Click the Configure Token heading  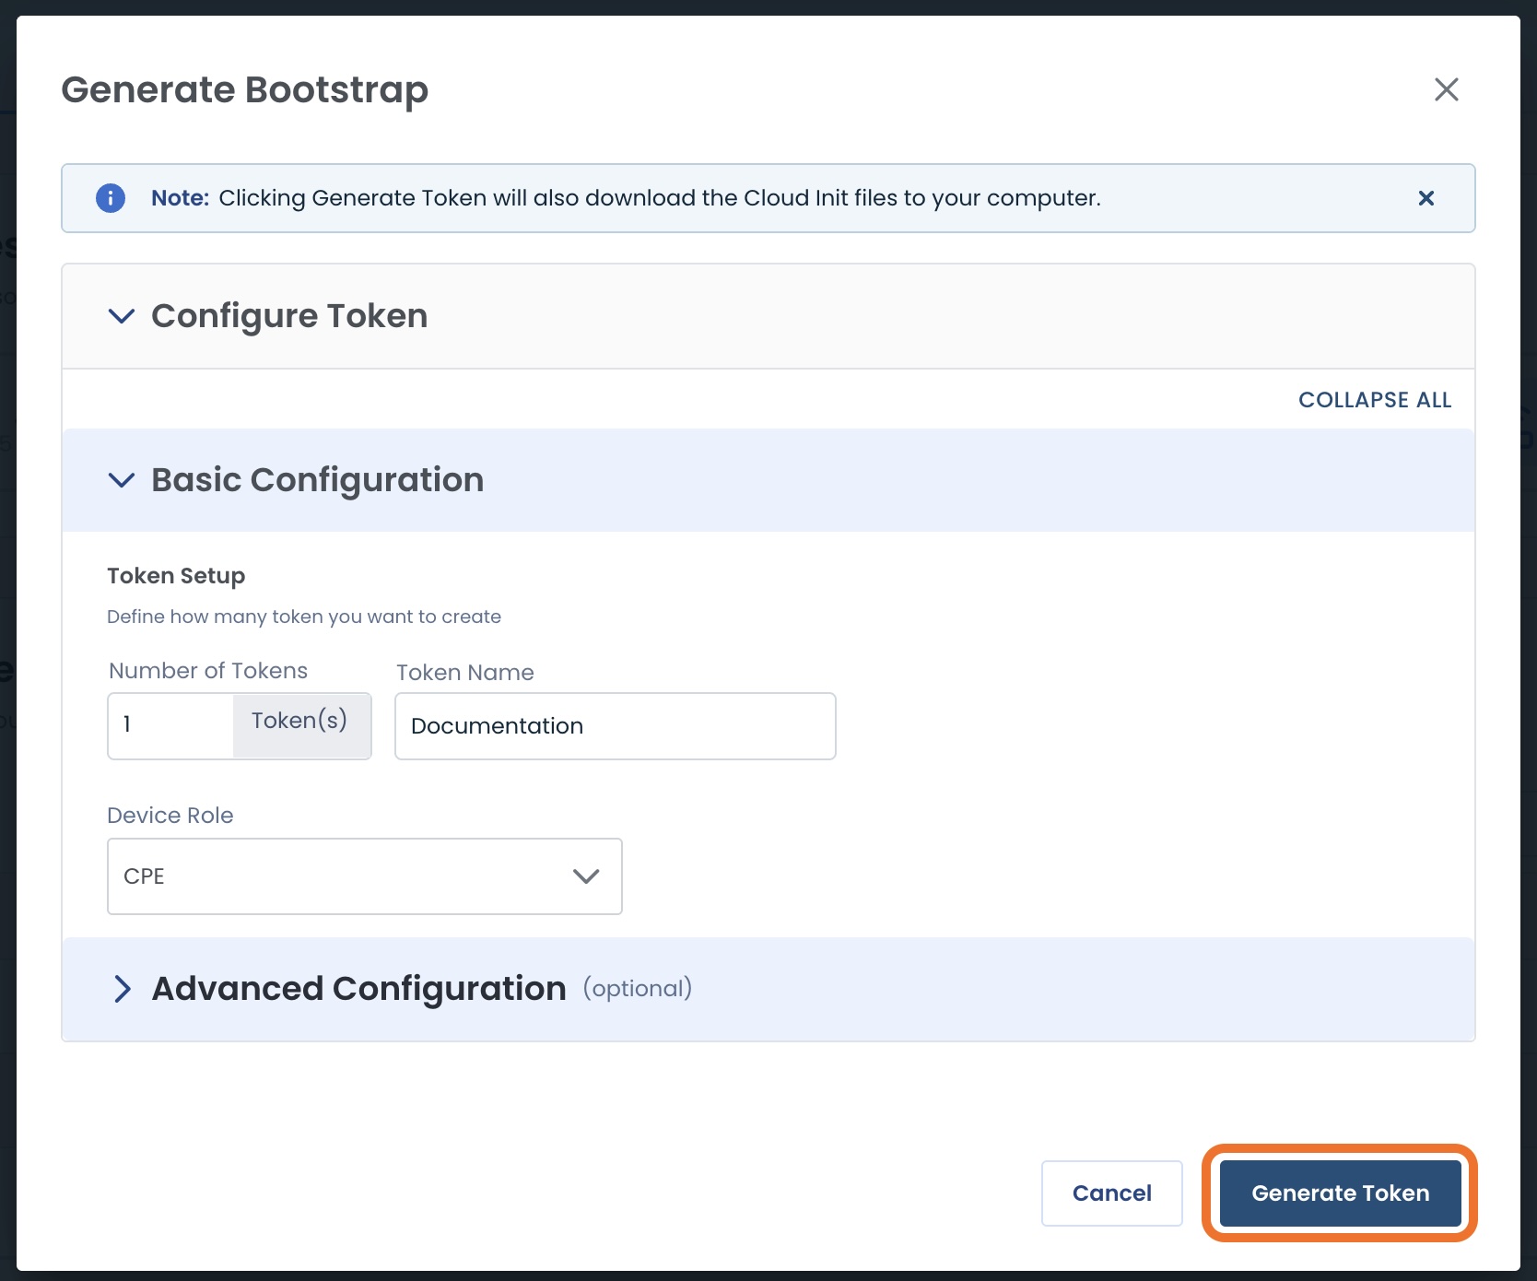289,316
